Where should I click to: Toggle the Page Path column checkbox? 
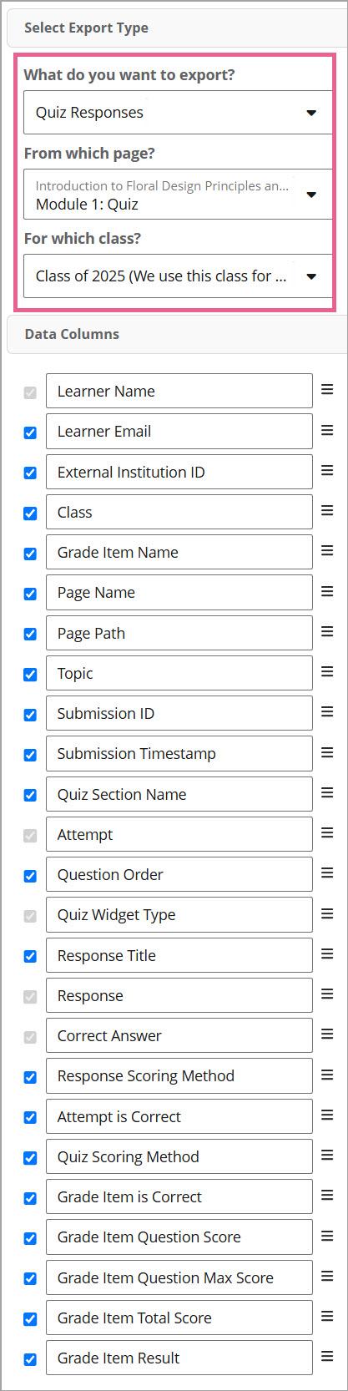tap(30, 634)
